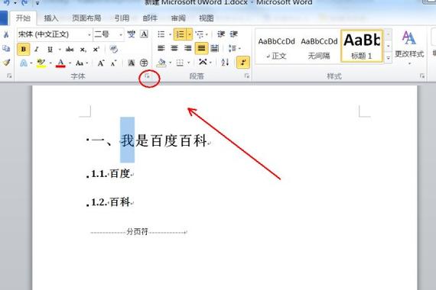The image size is (436, 290).
Task: Align paragraph text left
Action: pyautogui.click(x=161, y=48)
